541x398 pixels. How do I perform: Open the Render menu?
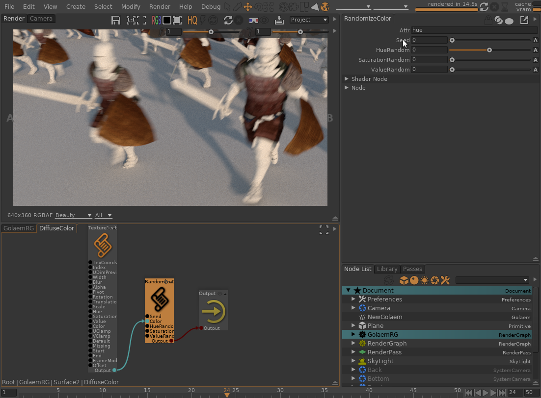click(x=160, y=7)
